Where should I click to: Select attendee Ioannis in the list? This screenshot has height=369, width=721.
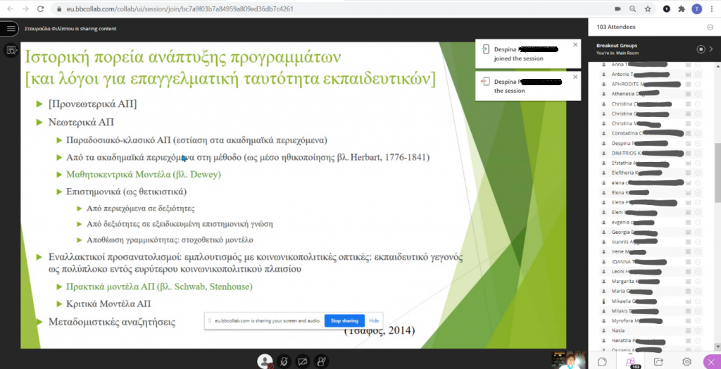[x=651, y=242]
